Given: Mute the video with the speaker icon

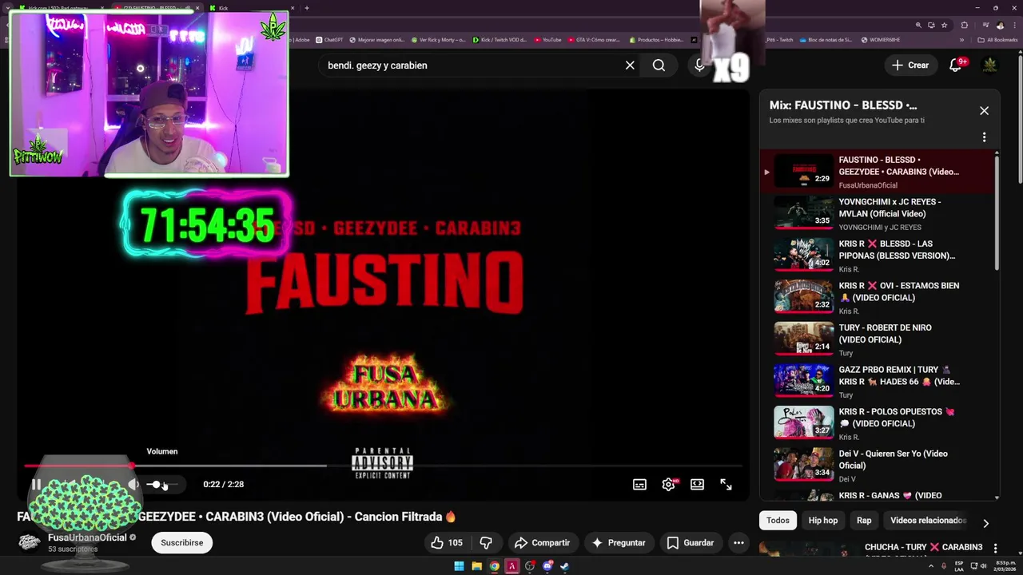Looking at the screenshot, I should [133, 484].
